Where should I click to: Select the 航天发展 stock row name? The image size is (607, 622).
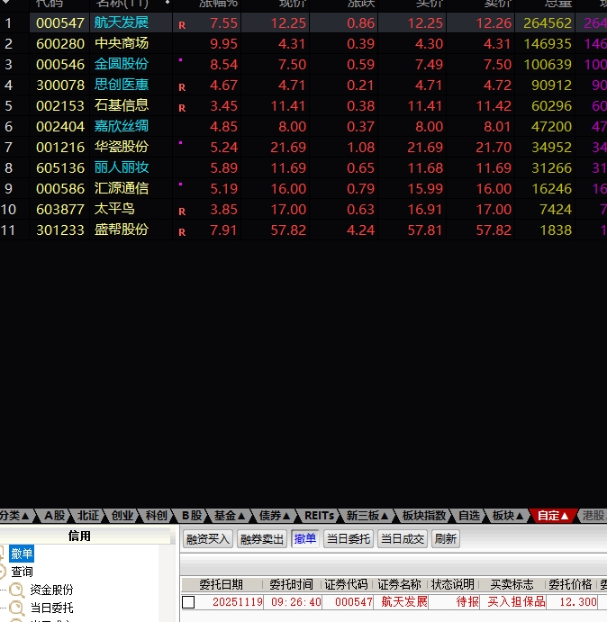click(x=121, y=23)
